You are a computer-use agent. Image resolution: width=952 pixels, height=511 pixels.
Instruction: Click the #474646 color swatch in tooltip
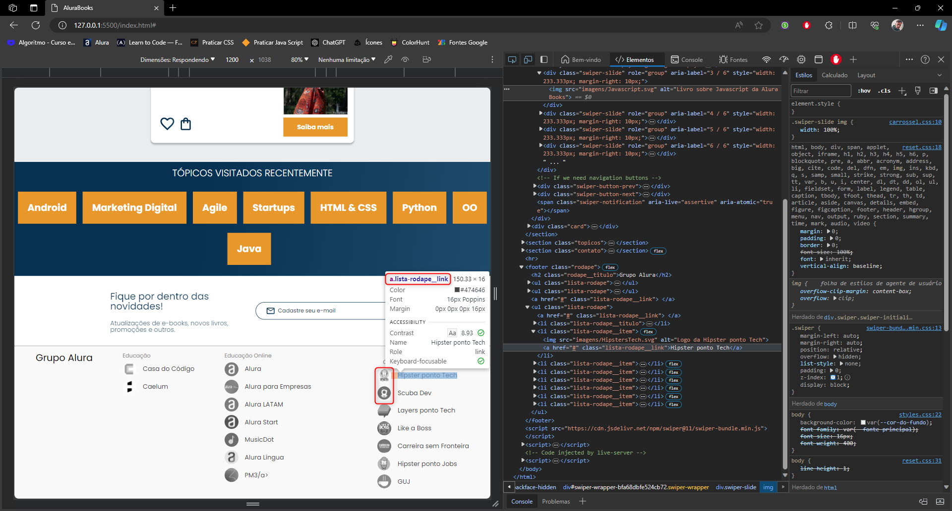[x=457, y=290]
